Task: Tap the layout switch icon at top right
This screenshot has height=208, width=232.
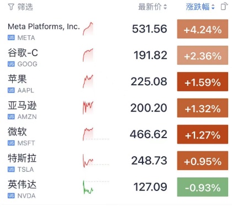Action: pos(224,7)
